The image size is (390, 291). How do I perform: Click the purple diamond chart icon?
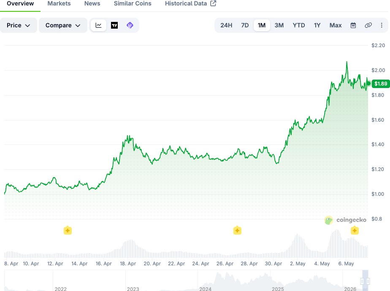(130, 25)
